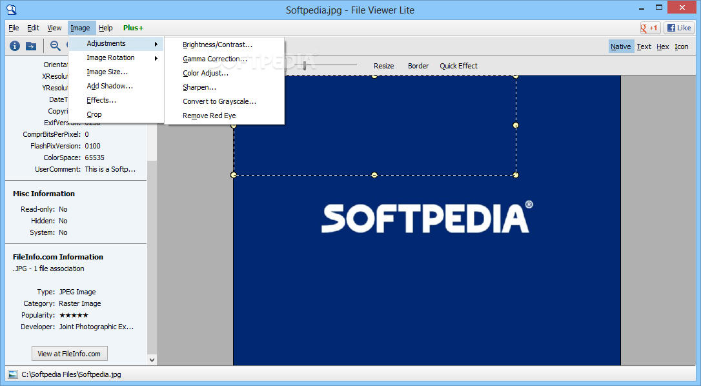The height and width of the screenshot is (386, 701).
Task: Click the Popularity star rating
Action: point(74,315)
